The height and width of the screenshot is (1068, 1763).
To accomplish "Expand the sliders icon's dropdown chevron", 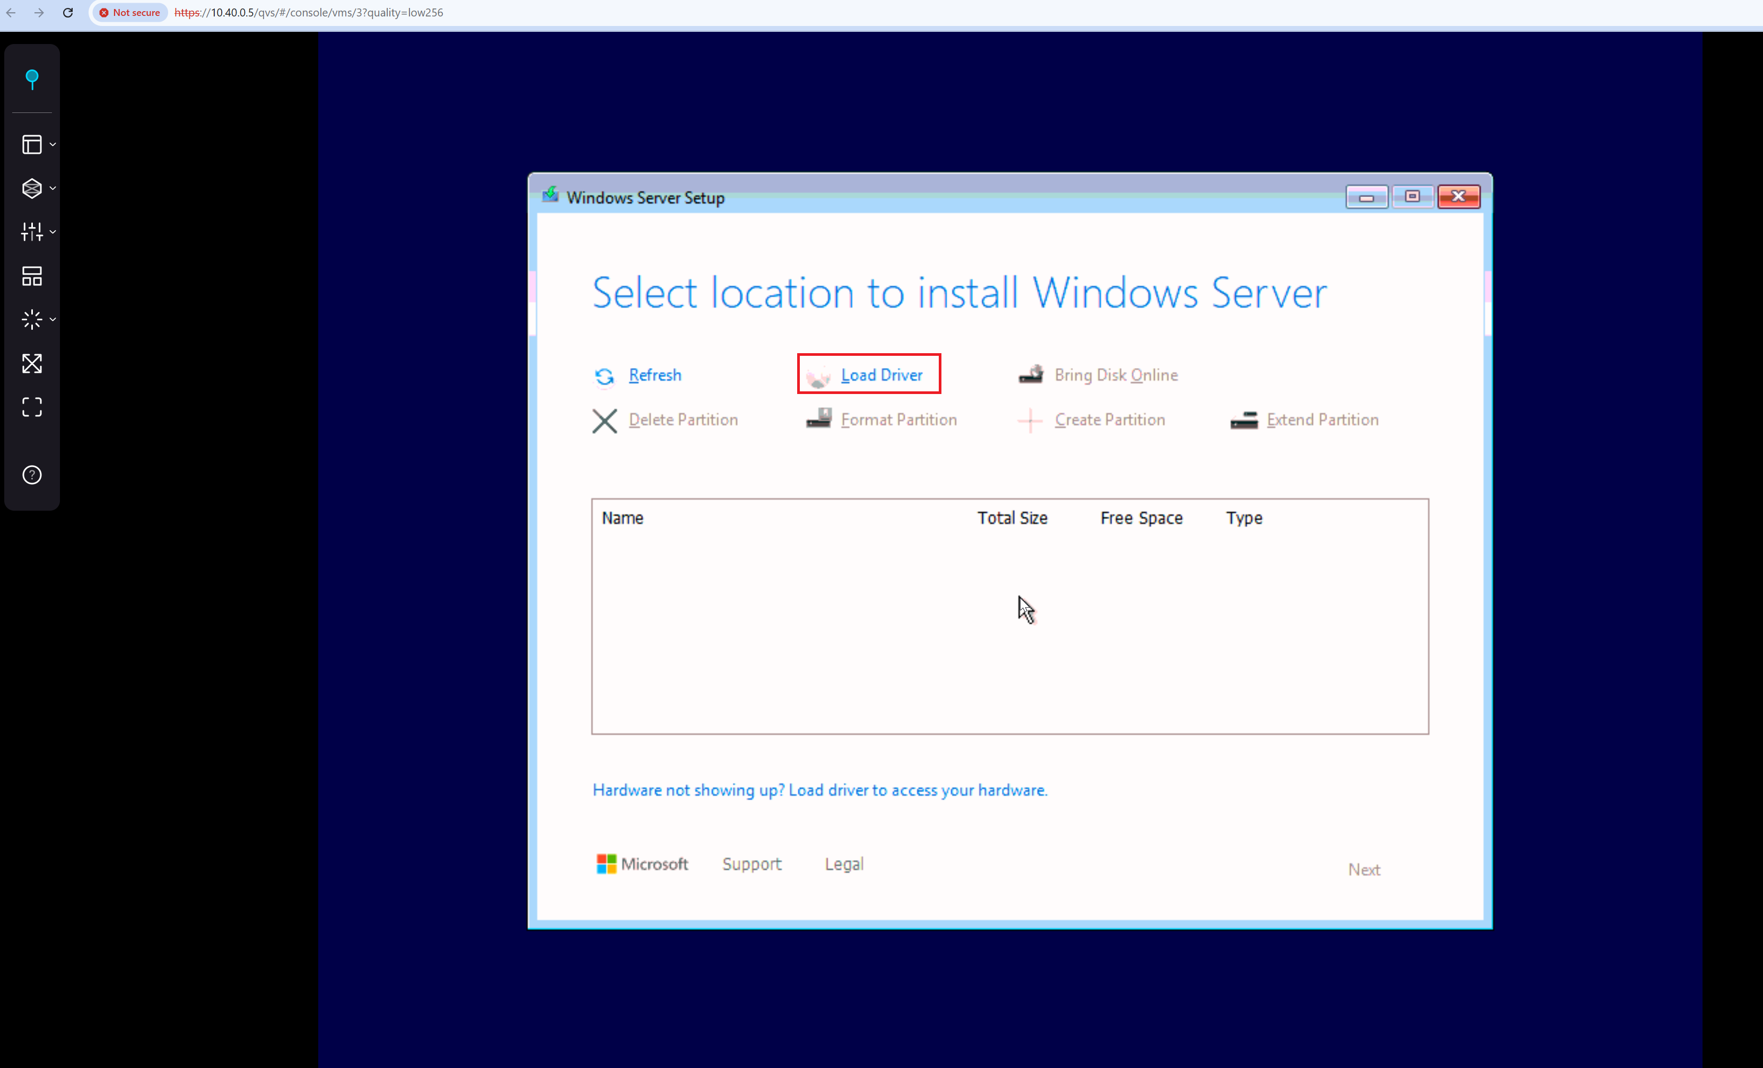I will (52, 232).
